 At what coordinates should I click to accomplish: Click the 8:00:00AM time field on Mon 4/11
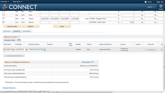pyautogui.click(x=45, y=19)
